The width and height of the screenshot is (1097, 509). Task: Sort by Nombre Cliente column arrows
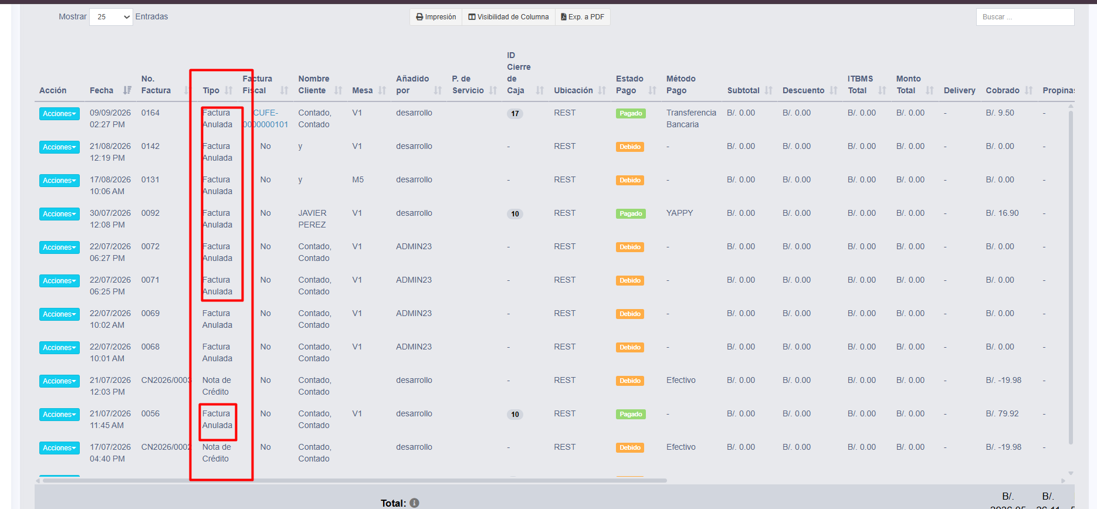[x=338, y=90]
